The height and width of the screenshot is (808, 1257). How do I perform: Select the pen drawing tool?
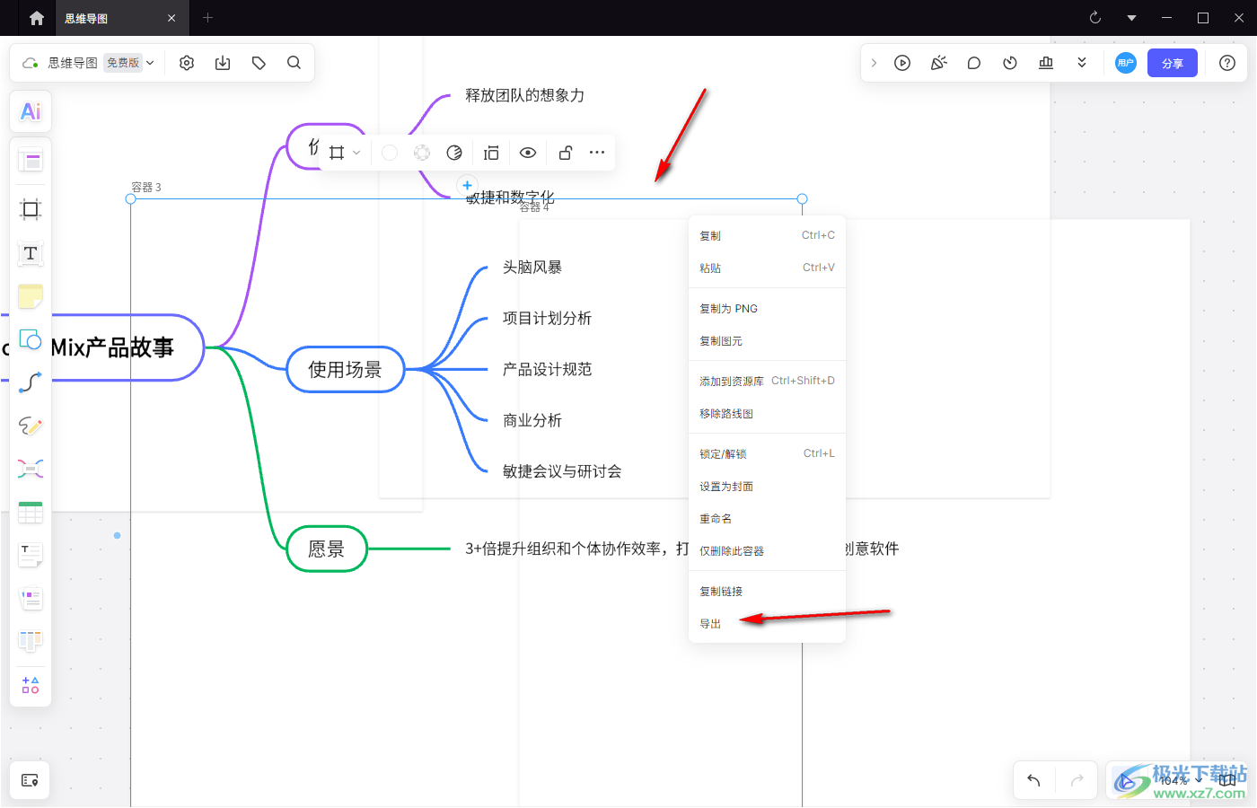click(31, 426)
